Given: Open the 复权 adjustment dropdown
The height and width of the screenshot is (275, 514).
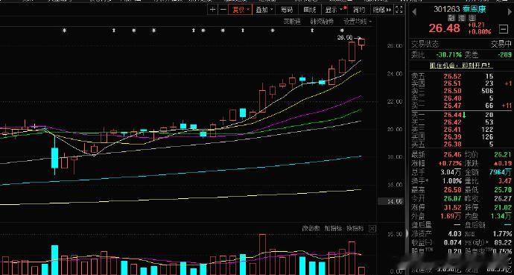Looking at the screenshot, I should [241, 10].
